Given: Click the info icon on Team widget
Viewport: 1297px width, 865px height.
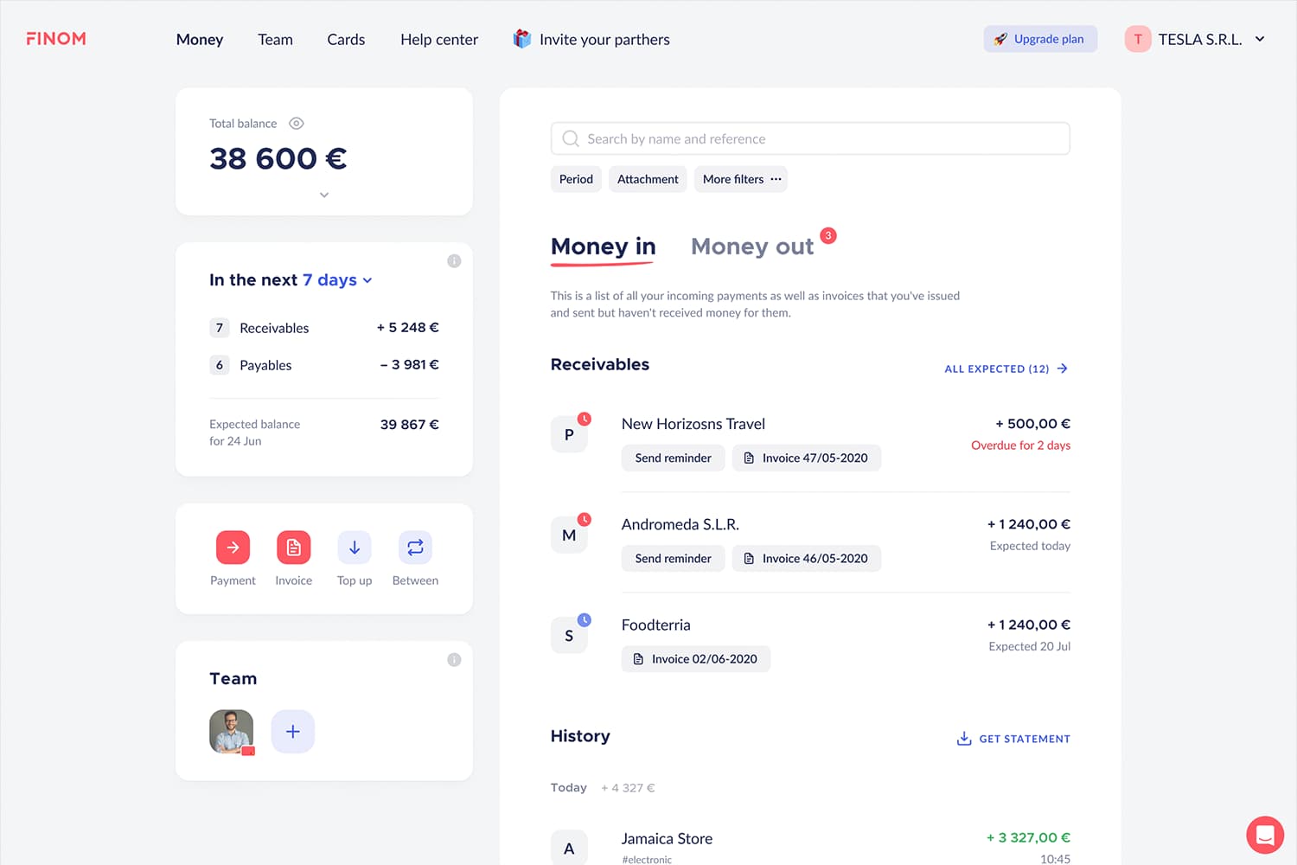Looking at the screenshot, I should point(454,659).
